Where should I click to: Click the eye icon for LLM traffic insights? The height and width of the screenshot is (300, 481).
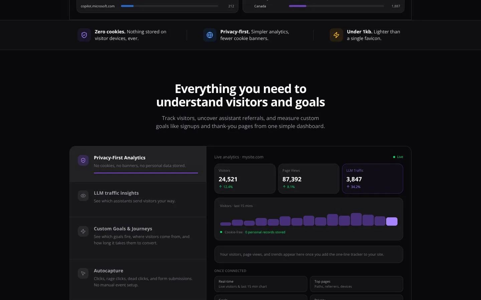(83, 196)
